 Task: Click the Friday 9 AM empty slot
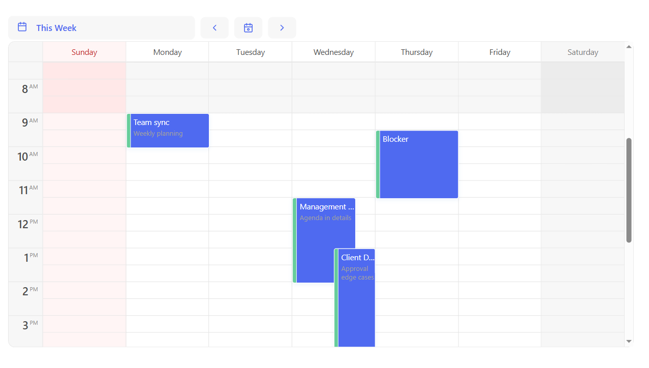(x=500, y=121)
